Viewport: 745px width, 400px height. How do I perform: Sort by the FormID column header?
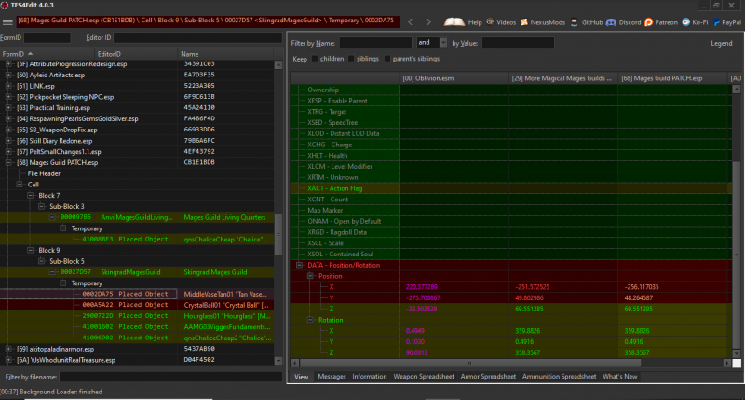point(47,54)
